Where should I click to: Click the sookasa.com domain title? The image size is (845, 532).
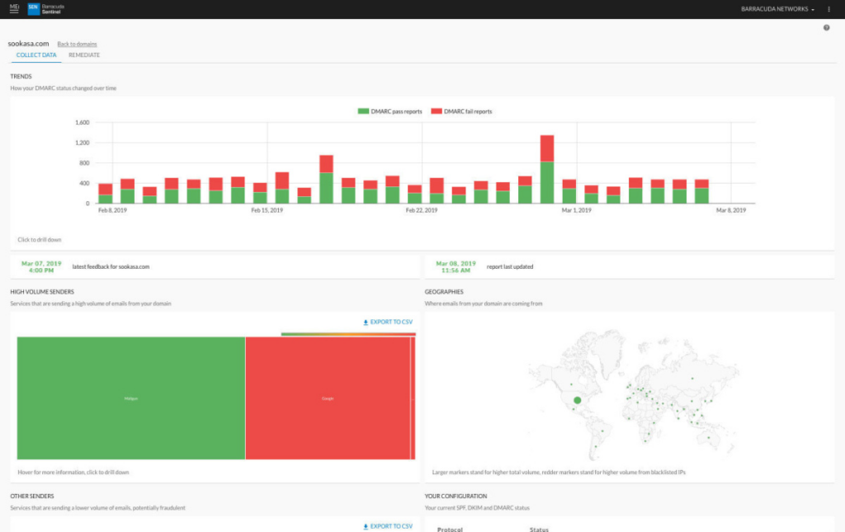coord(28,43)
